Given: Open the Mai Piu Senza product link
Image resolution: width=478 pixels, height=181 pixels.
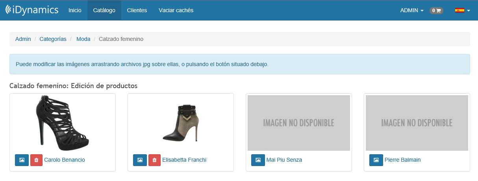Looking at the screenshot, I should tap(284, 160).
